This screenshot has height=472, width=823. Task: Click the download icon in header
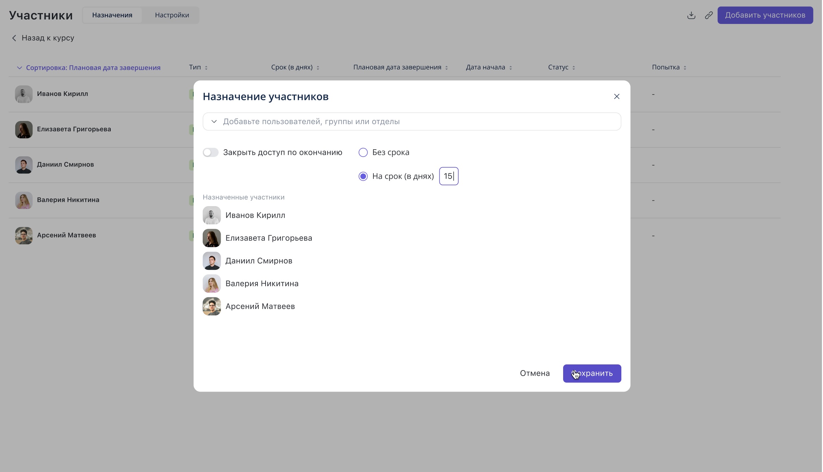[691, 15]
